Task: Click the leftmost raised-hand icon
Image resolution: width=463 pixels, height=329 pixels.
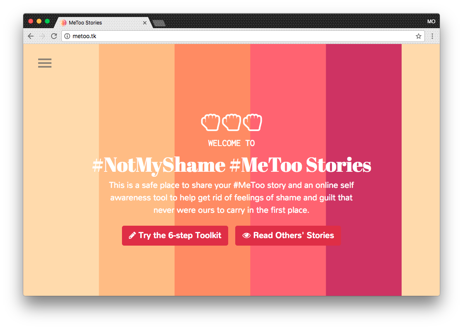Action: 210,122
